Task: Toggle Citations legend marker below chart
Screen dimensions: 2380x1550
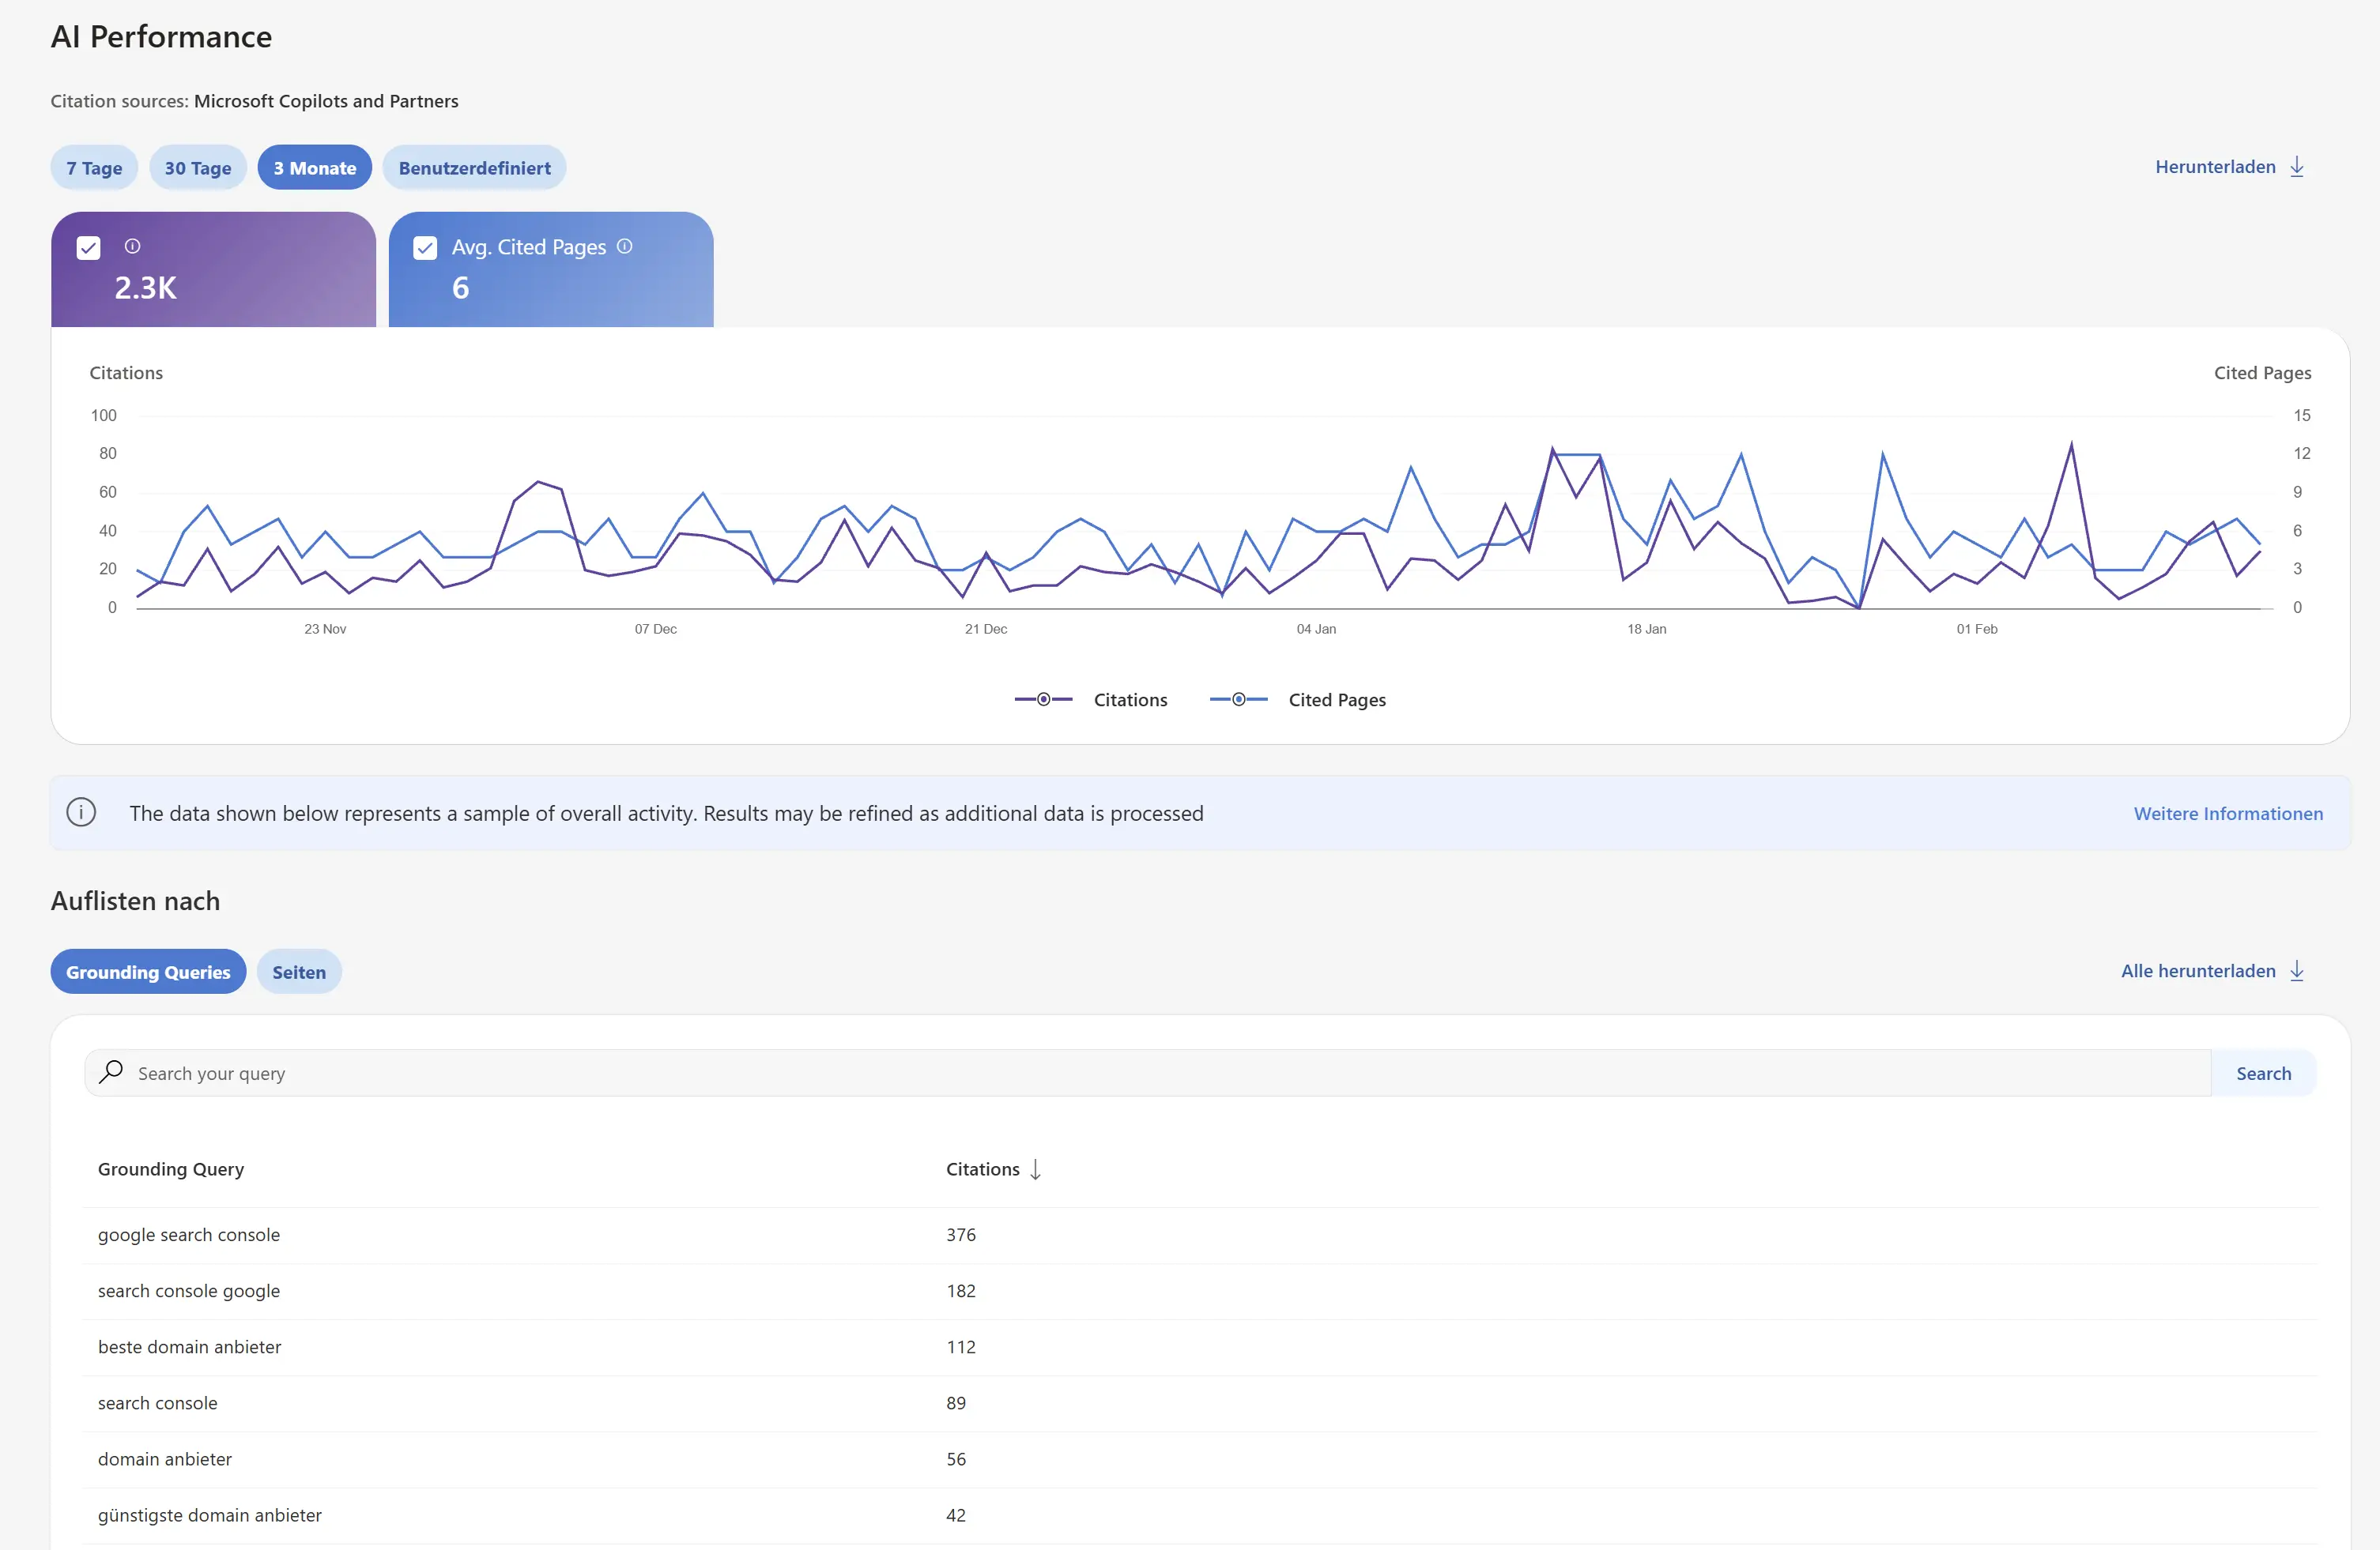Action: point(1043,699)
